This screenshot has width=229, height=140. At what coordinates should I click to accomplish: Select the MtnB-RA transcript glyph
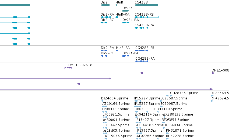tap(117, 17)
